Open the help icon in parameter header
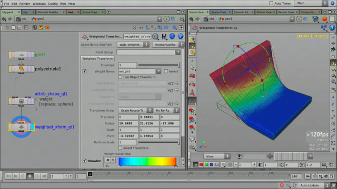Image resolution: width=337 pixels, height=189 pixels. [181, 36]
